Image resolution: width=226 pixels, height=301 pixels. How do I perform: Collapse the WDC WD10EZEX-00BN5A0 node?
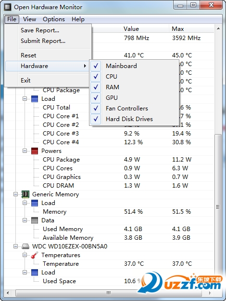tap(15, 246)
